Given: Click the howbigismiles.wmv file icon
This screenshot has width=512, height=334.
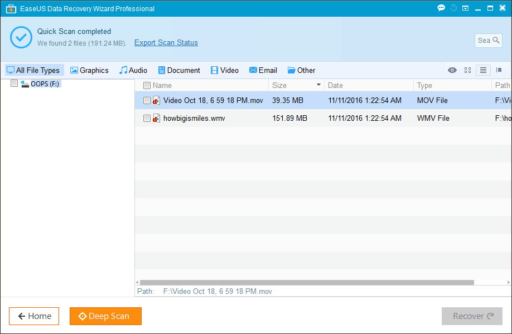Looking at the screenshot, I should pos(156,118).
